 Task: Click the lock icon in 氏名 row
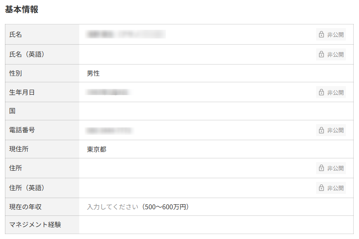click(x=321, y=35)
